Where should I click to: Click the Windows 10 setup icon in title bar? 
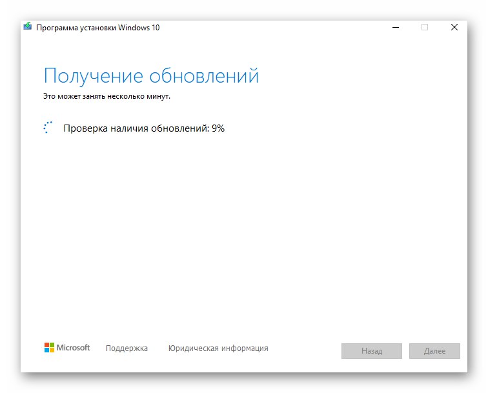click(28, 26)
